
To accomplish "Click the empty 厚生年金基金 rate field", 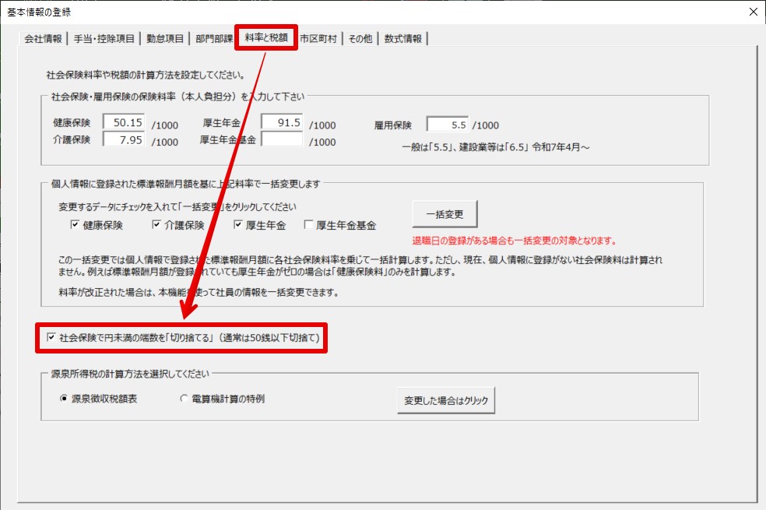I will (x=282, y=140).
